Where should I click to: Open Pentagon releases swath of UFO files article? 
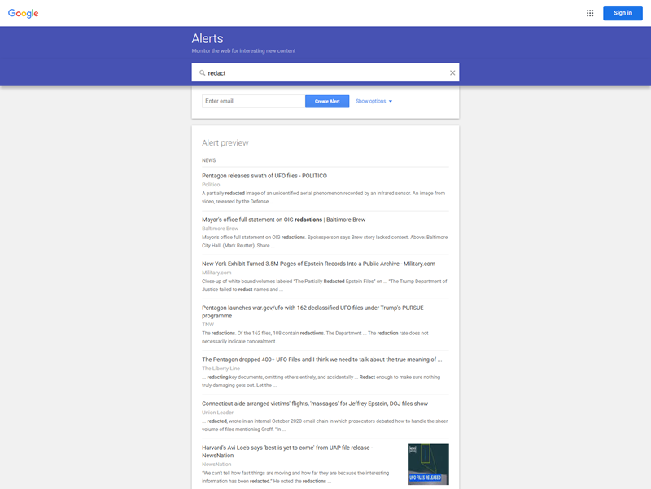[x=264, y=176]
